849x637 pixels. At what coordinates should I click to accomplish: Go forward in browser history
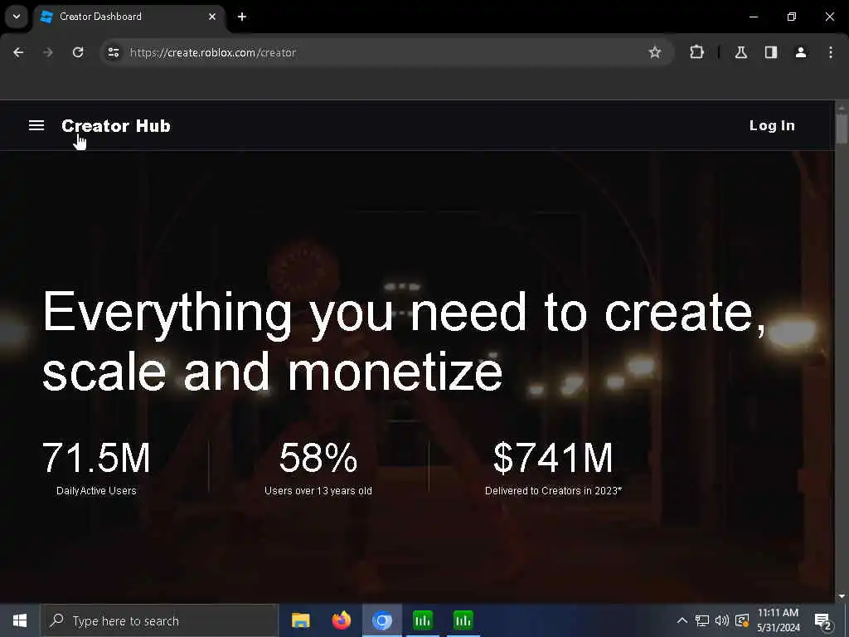[48, 52]
